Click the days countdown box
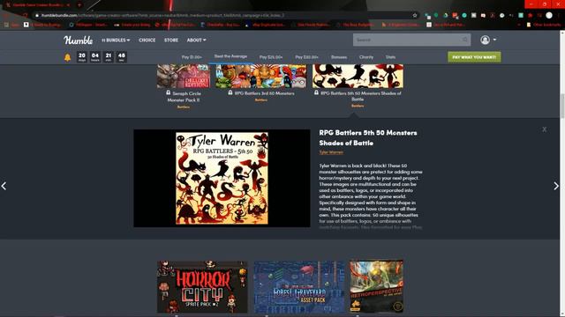565x317 pixels. point(82,56)
